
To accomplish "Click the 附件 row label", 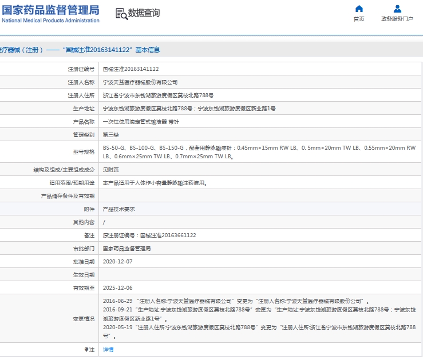I will pyautogui.click(x=89, y=209).
